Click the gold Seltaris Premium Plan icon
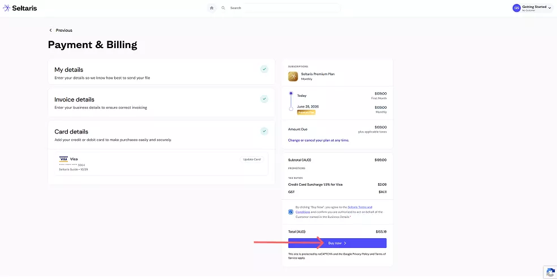The width and height of the screenshot is (557, 279). [293, 76]
